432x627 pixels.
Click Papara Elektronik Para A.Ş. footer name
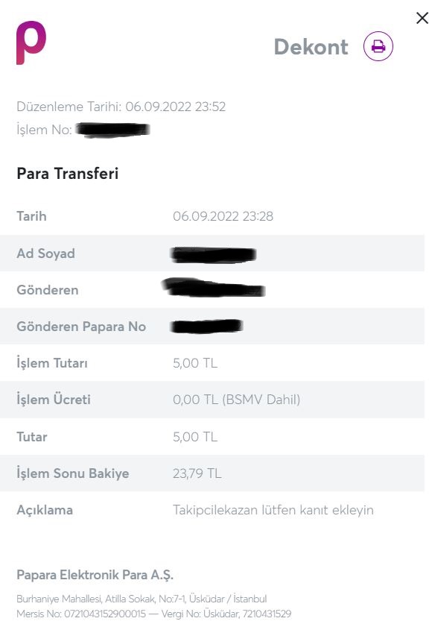click(x=95, y=575)
